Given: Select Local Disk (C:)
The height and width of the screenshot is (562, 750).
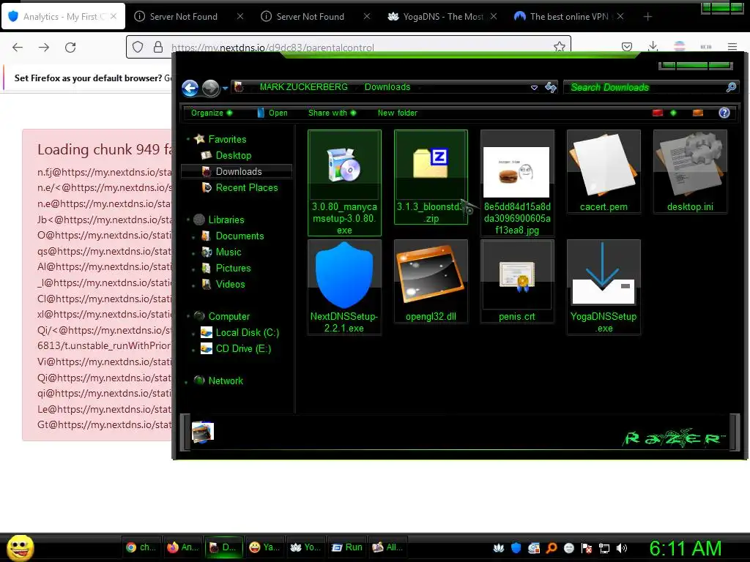Looking at the screenshot, I should click(x=247, y=333).
